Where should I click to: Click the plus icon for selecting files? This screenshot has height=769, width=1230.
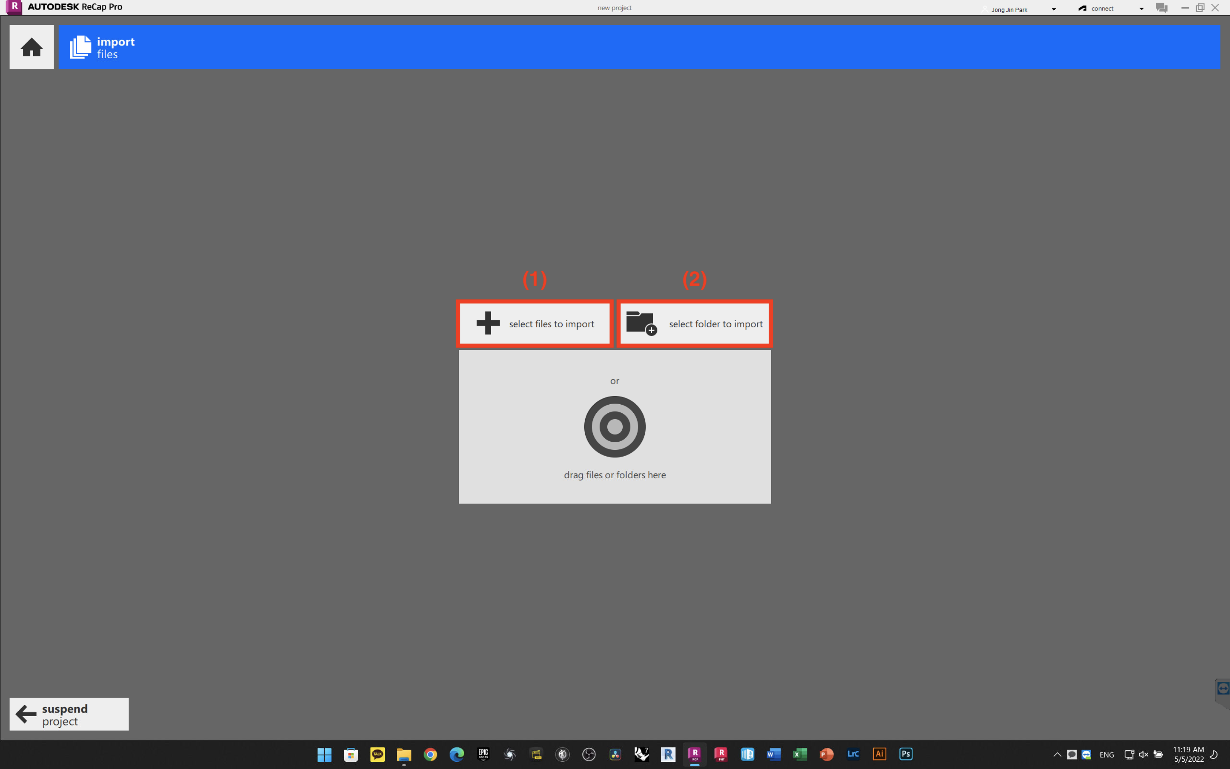[488, 323]
